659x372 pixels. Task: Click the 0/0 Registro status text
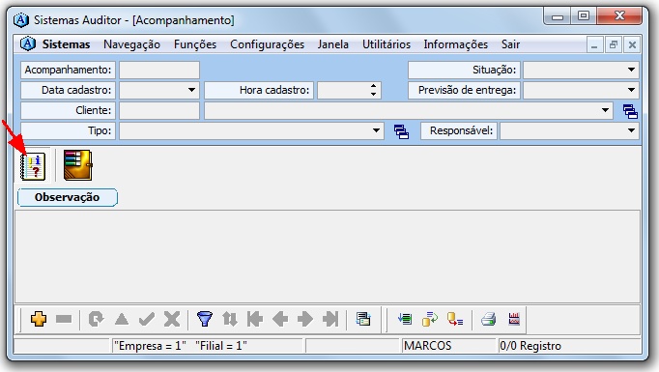[x=530, y=346]
